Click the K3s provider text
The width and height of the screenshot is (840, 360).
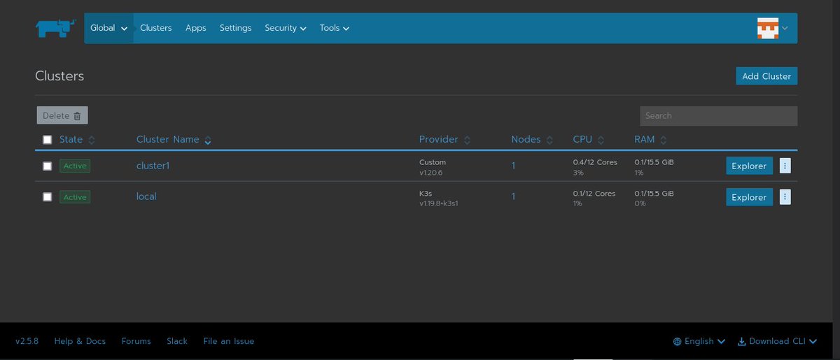426,193
